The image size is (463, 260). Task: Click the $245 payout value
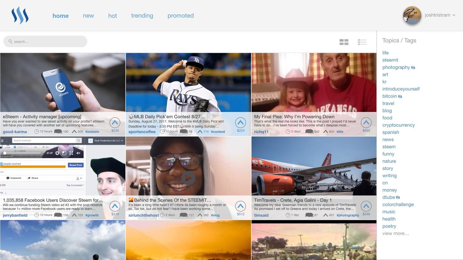115,131
